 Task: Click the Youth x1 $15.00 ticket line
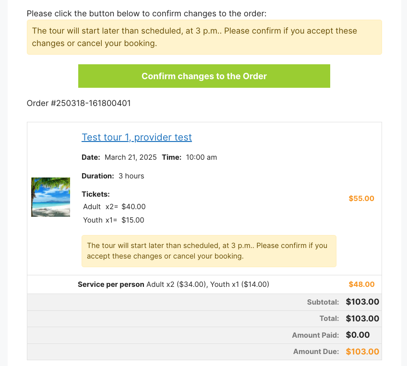click(x=114, y=220)
